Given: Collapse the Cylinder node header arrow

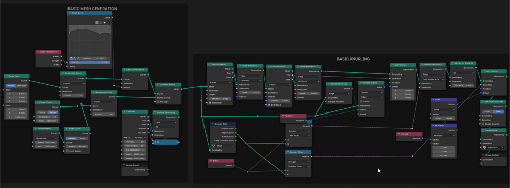Looking at the screenshot, I should tap(124, 111).
